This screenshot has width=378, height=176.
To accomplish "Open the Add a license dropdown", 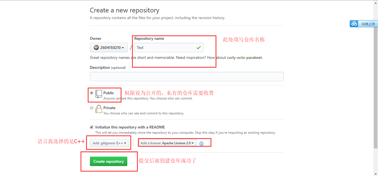I will (167, 143).
